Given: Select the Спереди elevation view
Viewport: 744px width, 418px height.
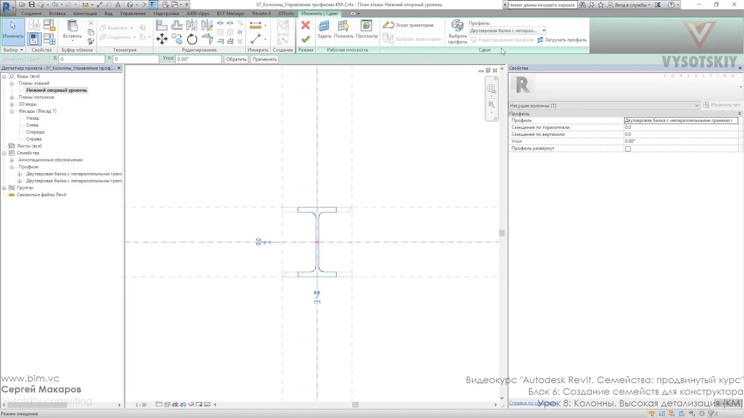Looking at the screenshot, I should click(x=35, y=132).
